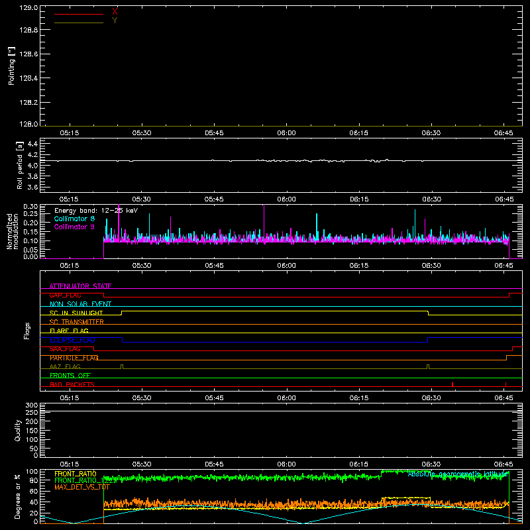The height and width of the screenshot is (530, 530).
Task: Select the FRONT_RATIO legend entry
Action: point(76,474)
